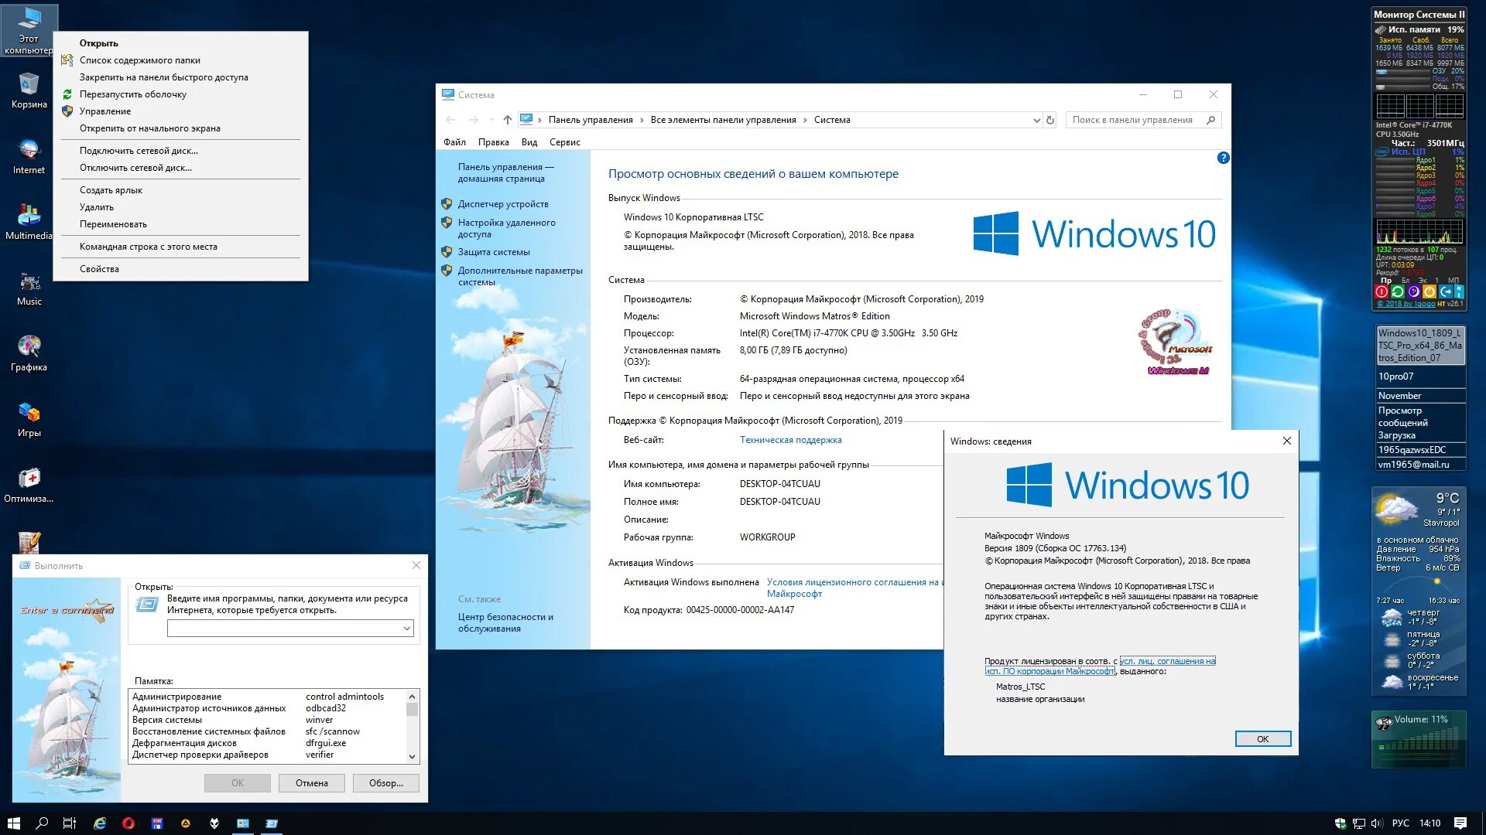Click the Opera browser taskbar icon
This screenshot has width=1486, height=835.
(x=128, y=823)
